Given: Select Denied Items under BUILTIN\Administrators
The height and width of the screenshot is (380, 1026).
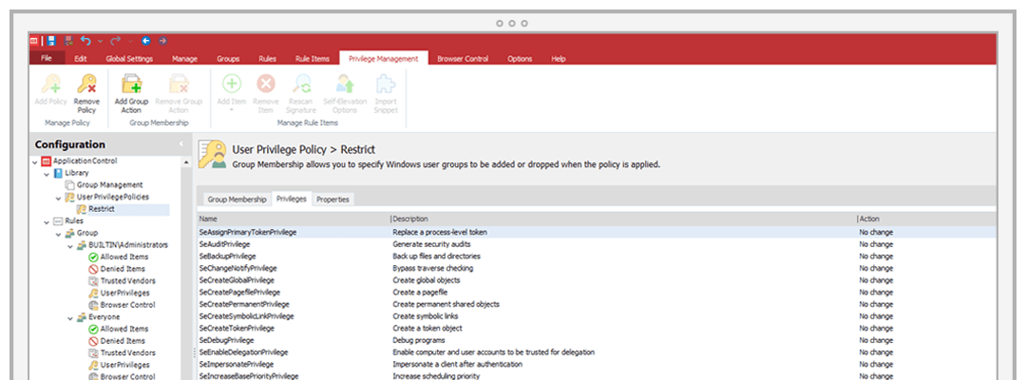Looking at the screenshot, I should coord(117,269).
